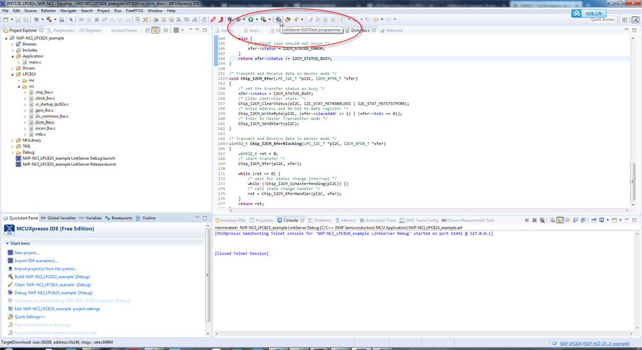Switch to the Global Variables tab
This screenshot has height=350, width=642.
pyautogui.click(x=59, y=218)
